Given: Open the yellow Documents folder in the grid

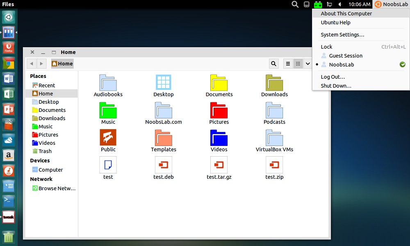Looking at the screenshot, I should pyautogui.click(x=219, y=83).
